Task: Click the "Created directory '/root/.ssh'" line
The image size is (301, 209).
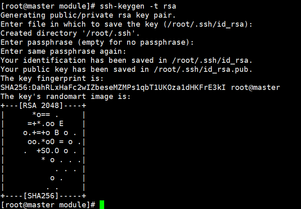Action: 70,33
